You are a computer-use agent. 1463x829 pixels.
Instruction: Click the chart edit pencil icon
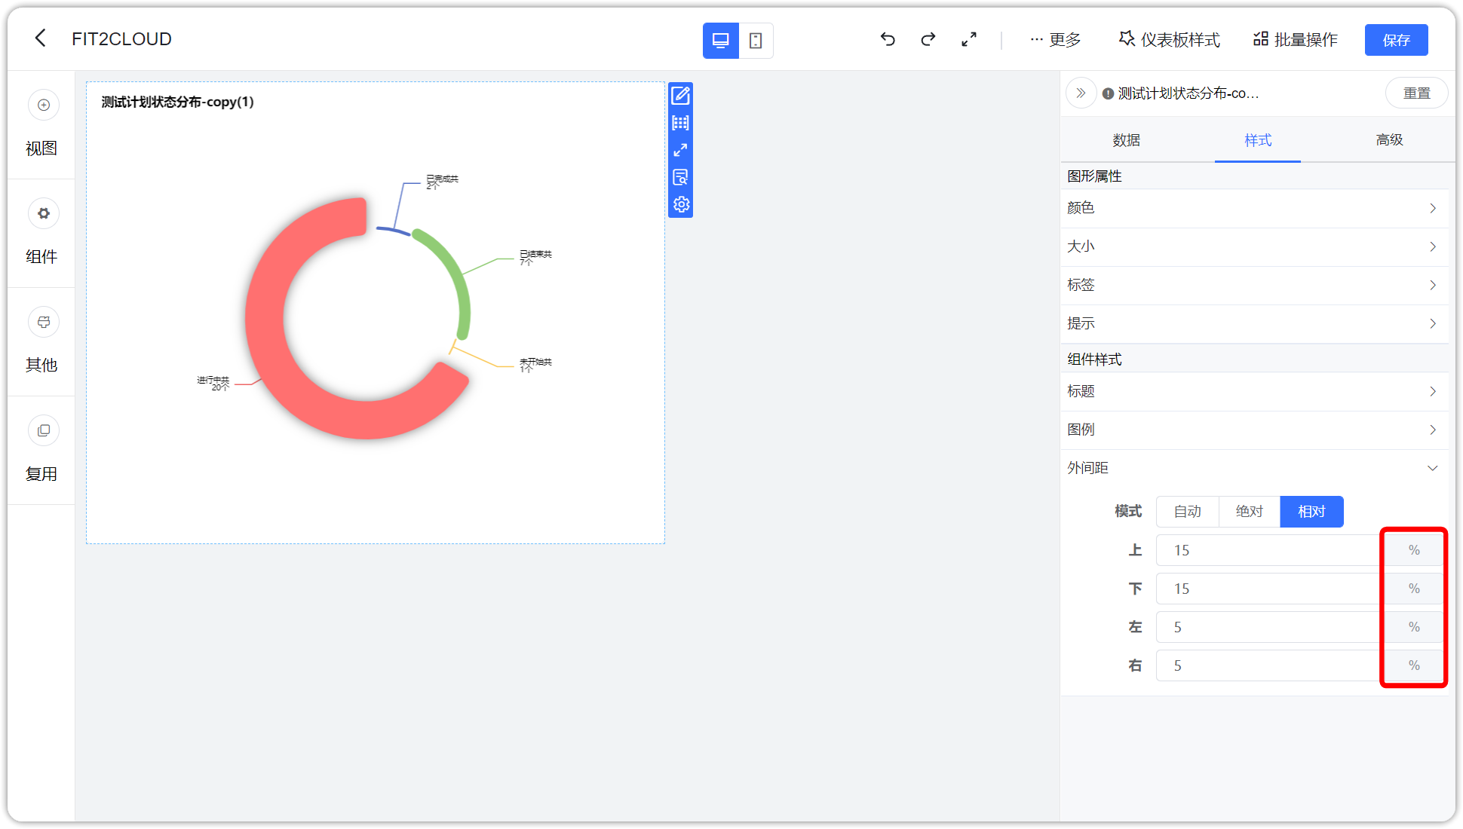coord(680,96)
